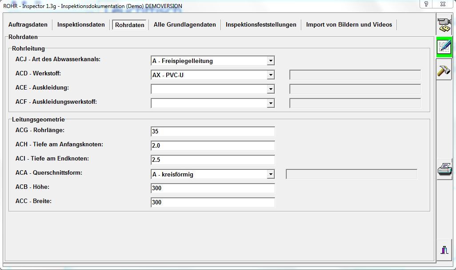Click the Rohrlänge input field
456x270 pixels.
[x=212, y=132]
